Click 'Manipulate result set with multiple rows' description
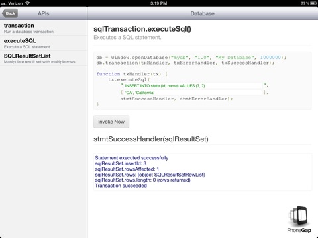The height and width of the screenshot is (238, 318). (x=40, y=62)
